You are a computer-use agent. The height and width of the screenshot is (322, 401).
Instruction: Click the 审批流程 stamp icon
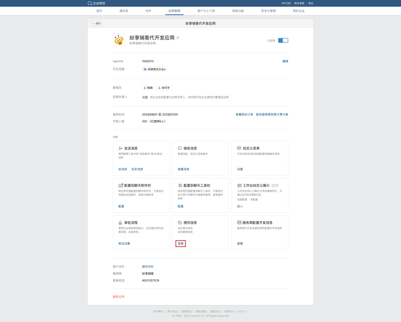120,222
